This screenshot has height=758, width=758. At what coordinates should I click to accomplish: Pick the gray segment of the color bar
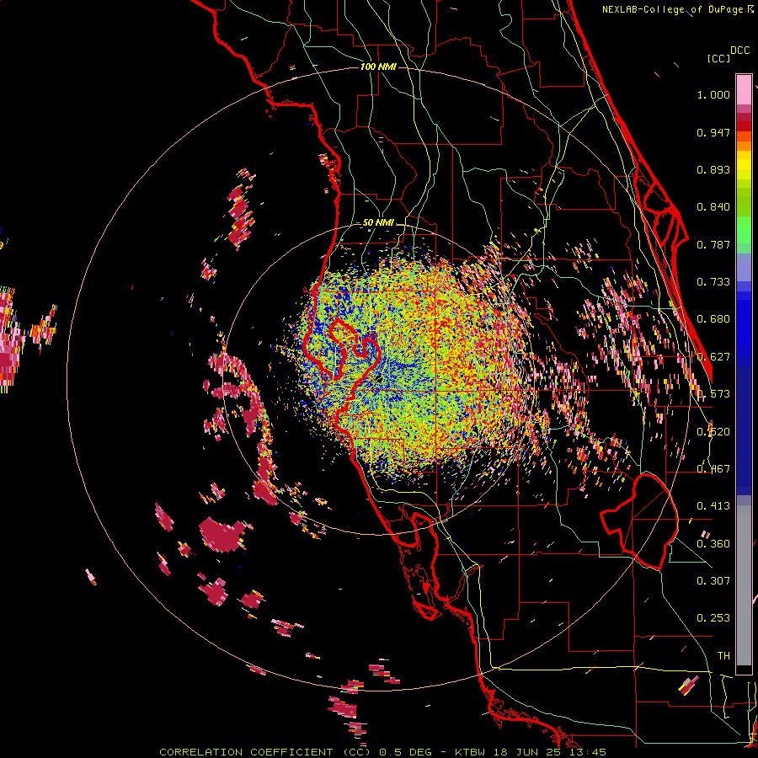click(x=744, y=585)
